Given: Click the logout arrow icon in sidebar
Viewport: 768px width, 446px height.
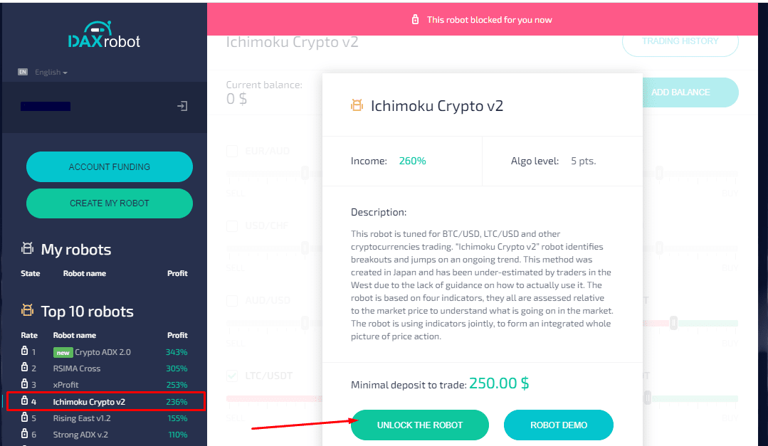Looking at the screenshot, I should click(x=182, y=106).
